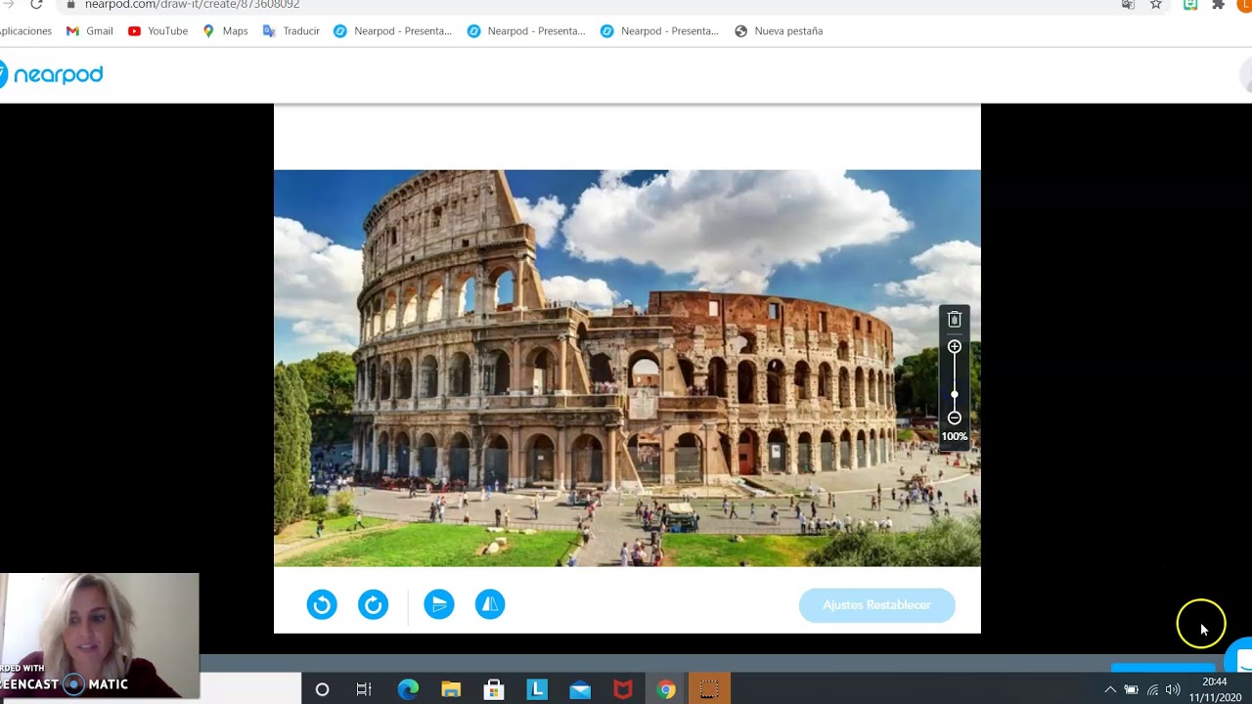Open Microsoft Store from taskbar
This screenshot has height=704, width=1252.
pos(494,689)
